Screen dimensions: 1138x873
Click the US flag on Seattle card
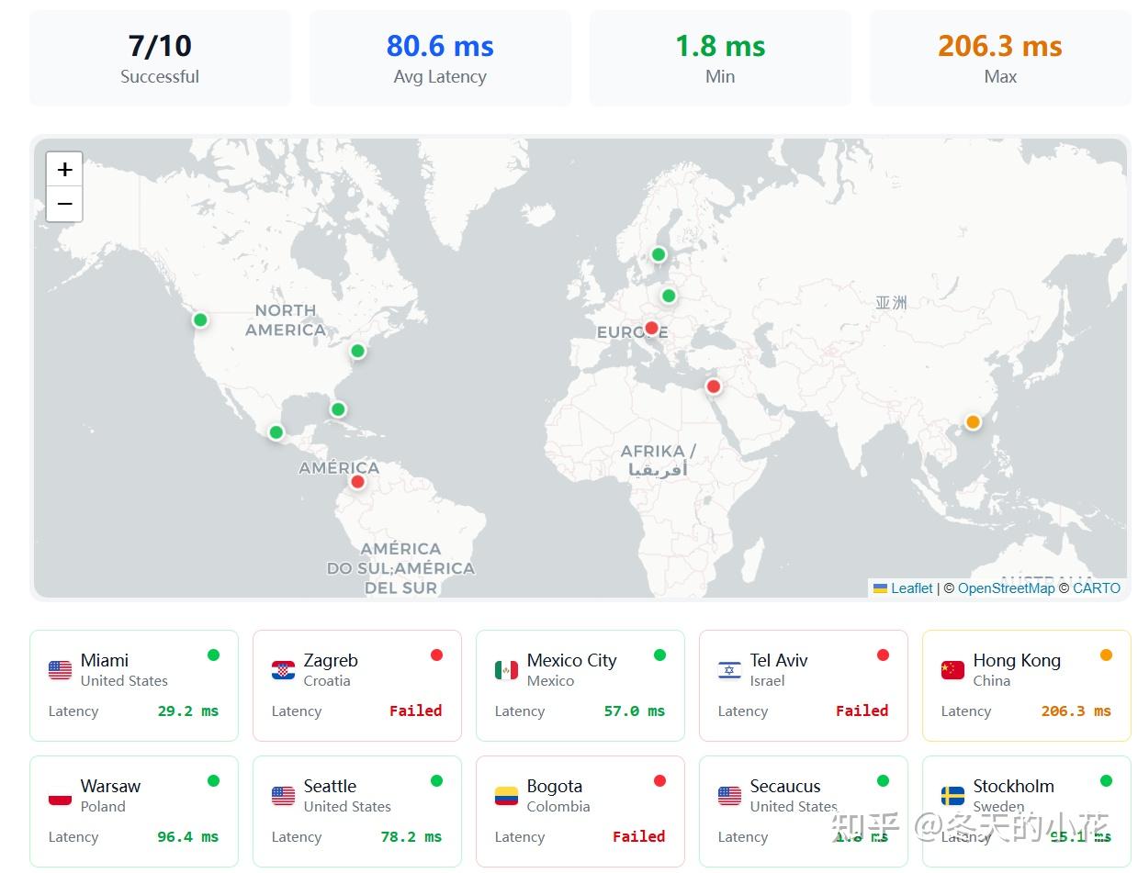[283, 796]
